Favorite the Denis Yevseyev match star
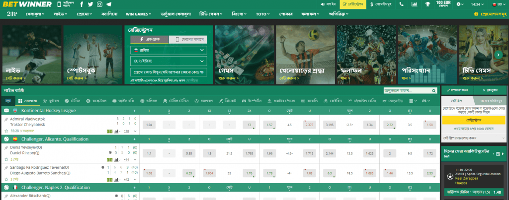Screen dimensions: 509x200 tap(6, 159)
